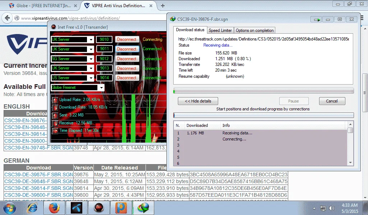Launch Internet Explorer from the taskbar
This screenshot has height=215, width=368.
33,208
